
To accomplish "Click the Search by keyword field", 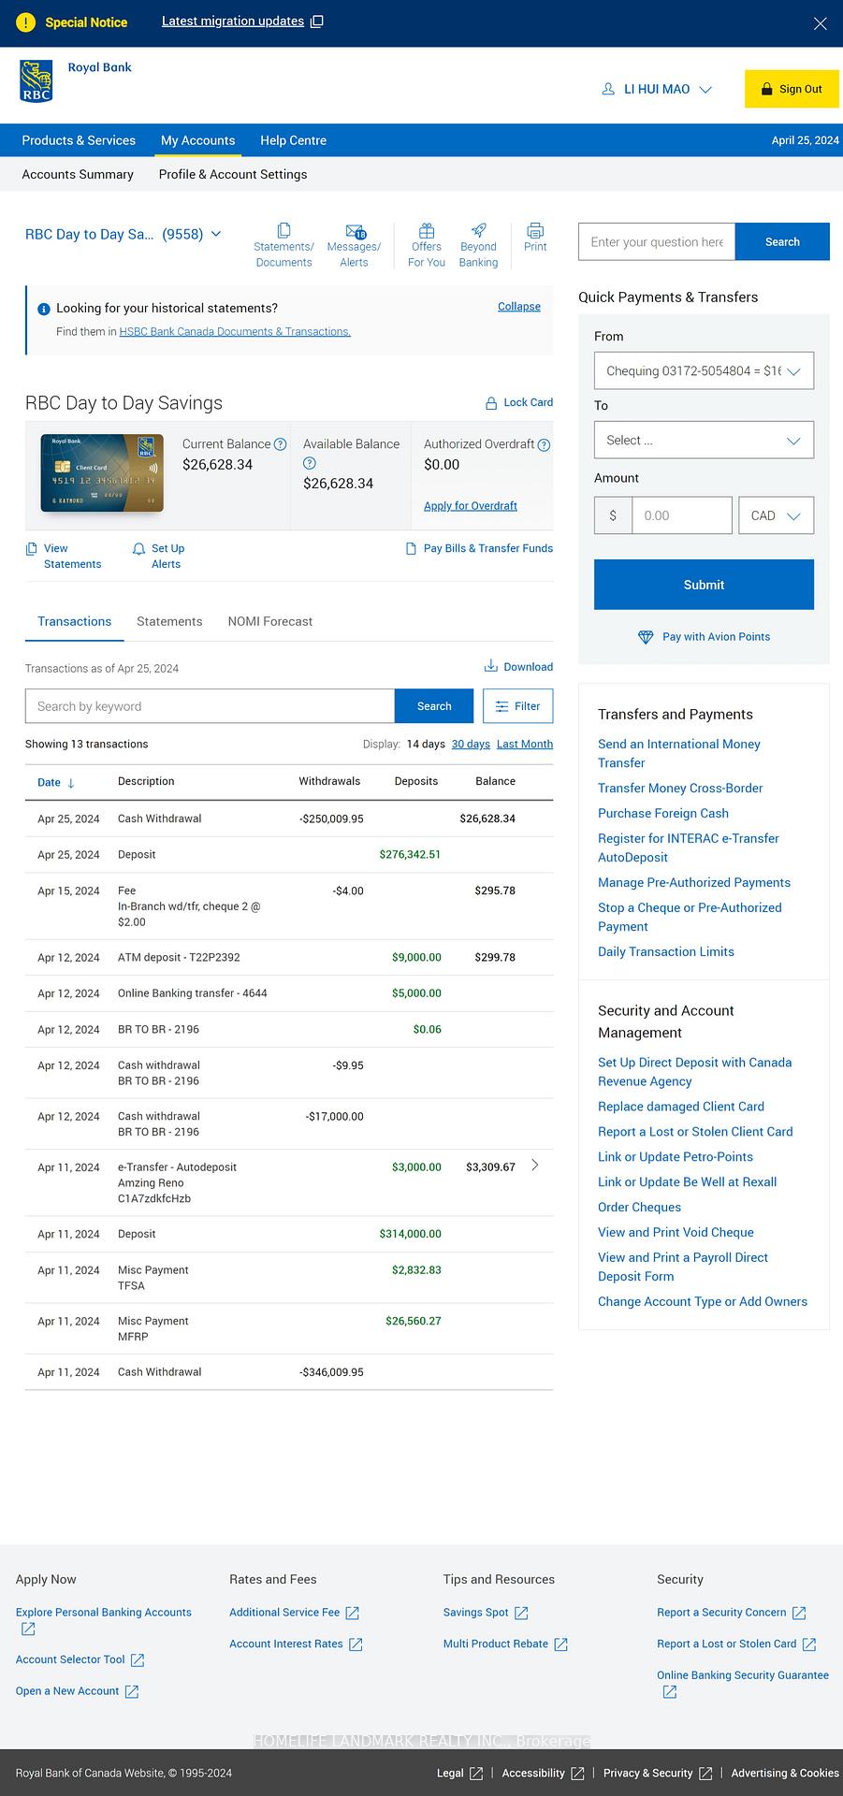I will click(210, 706).
